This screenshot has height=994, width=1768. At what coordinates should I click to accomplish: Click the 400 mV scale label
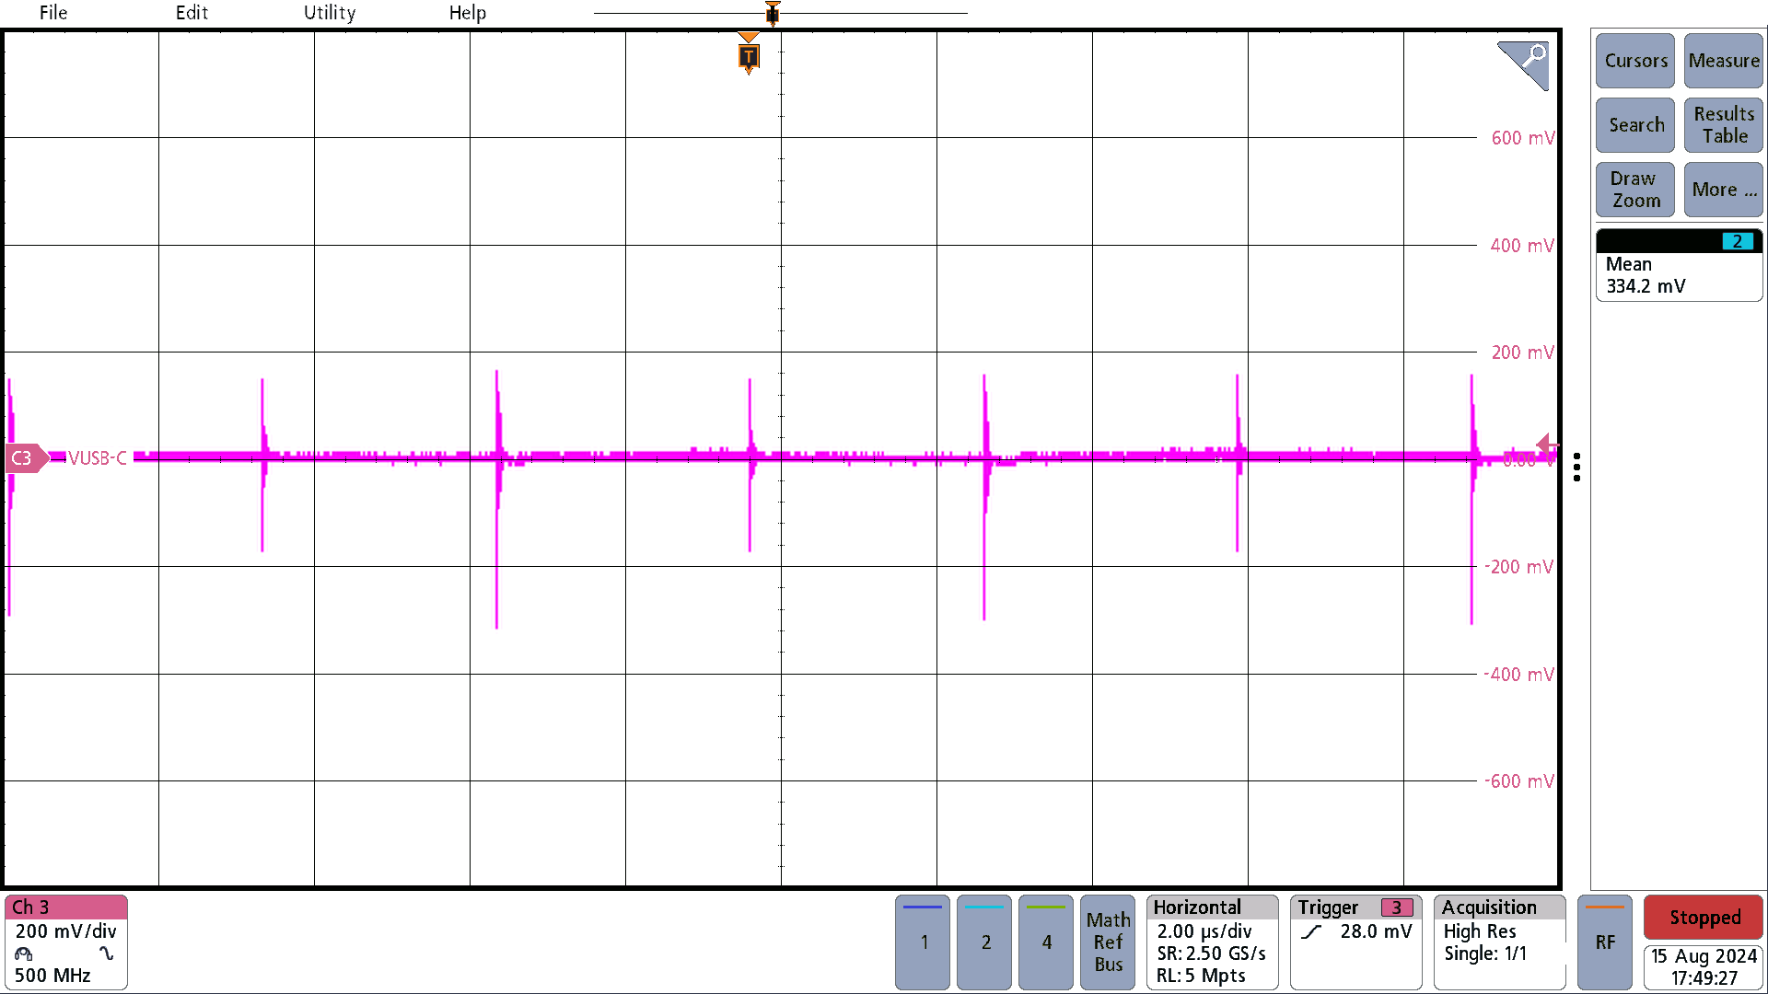pos(1522,246)
